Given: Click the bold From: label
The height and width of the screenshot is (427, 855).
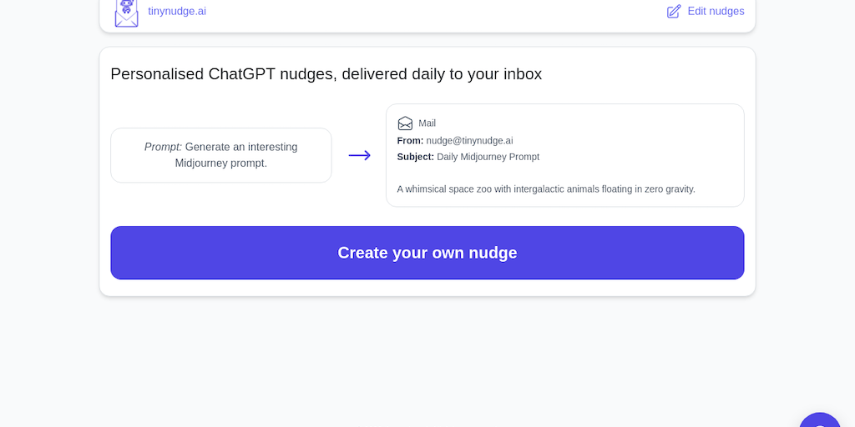Looking at the screenshot, I should pos(410,141).
